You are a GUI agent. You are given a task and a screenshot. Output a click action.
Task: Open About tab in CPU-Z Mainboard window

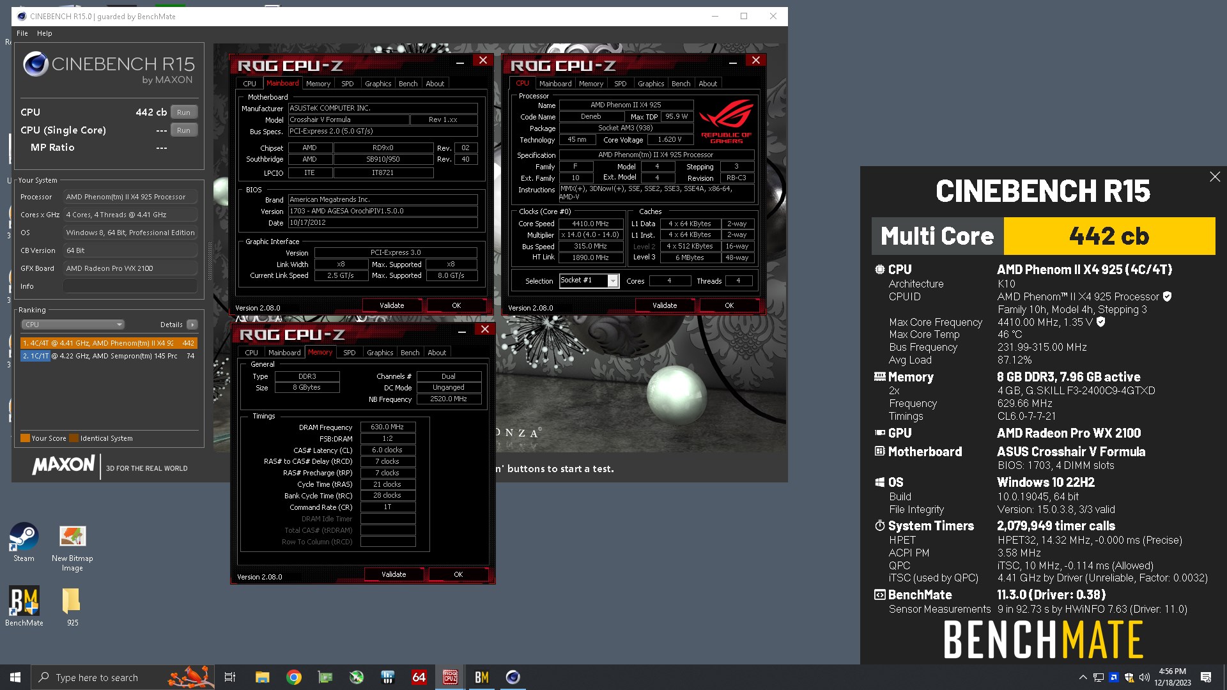click(x=435, y=84)
